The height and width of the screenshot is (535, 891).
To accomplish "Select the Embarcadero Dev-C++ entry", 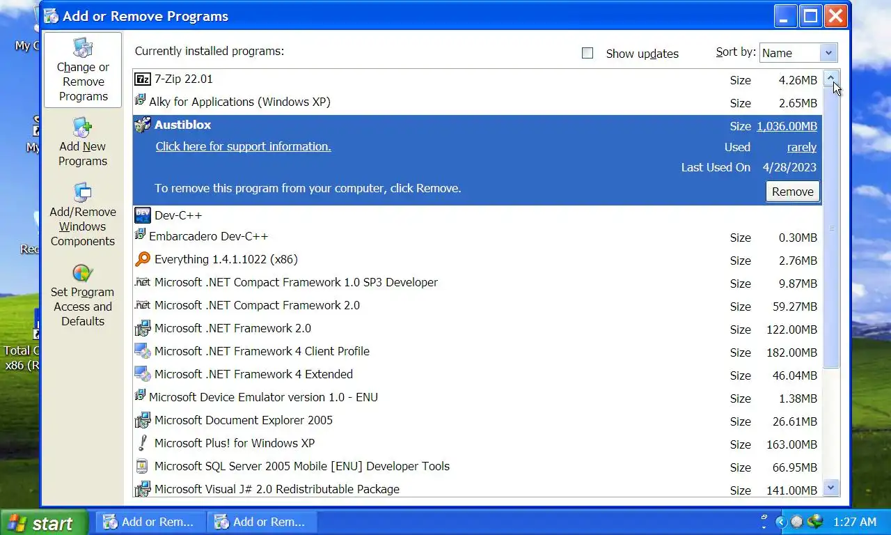I will click(477, 237).
